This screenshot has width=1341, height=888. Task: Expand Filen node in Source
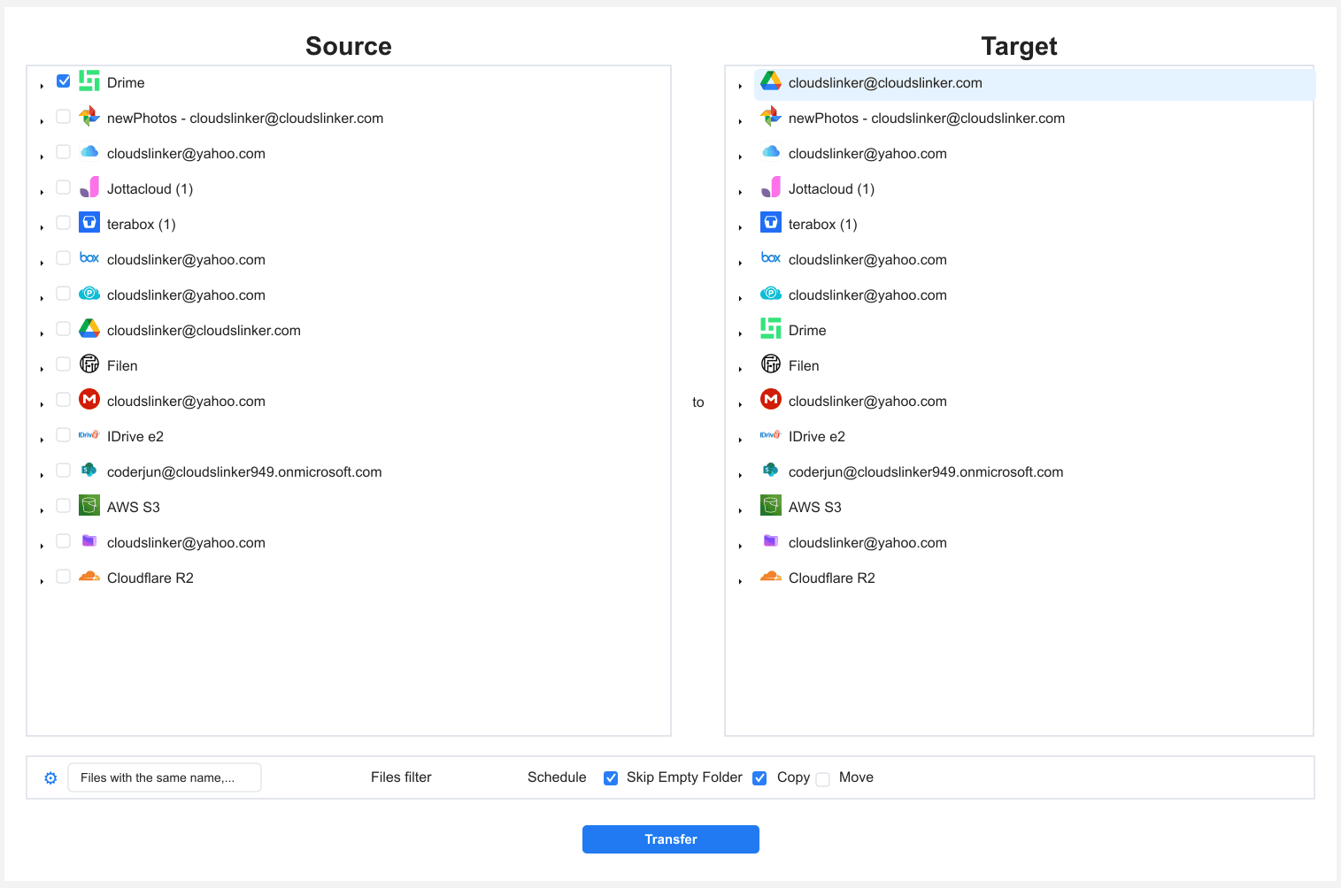pos(42,369)
